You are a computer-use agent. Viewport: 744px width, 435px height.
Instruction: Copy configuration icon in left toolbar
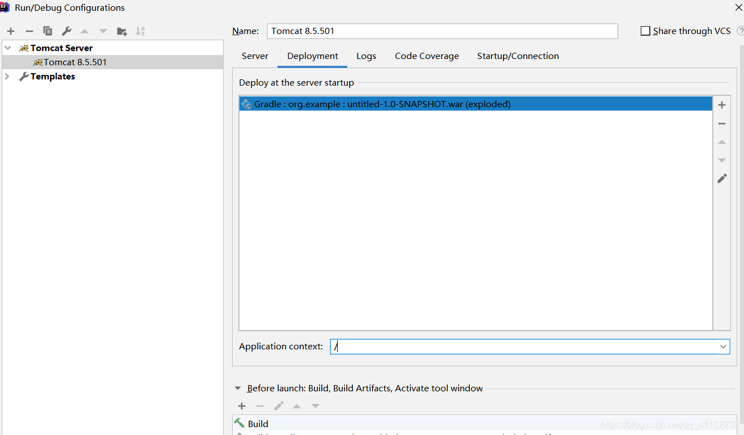coord(48,31)
